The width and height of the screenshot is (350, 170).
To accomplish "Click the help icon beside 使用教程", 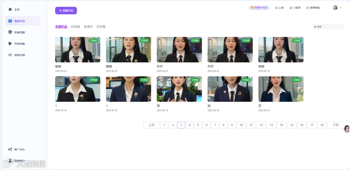I will (308, 8).
